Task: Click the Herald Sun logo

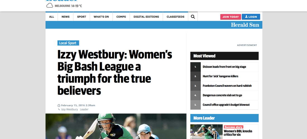Action: coord(245,25)
